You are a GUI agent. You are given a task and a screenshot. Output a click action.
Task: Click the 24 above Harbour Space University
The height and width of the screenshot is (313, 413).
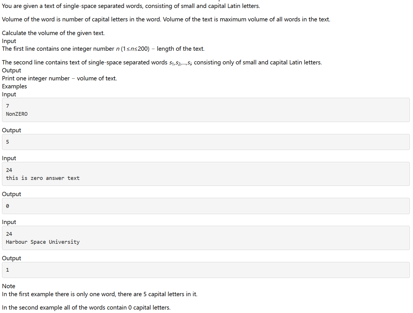[9, 234]
